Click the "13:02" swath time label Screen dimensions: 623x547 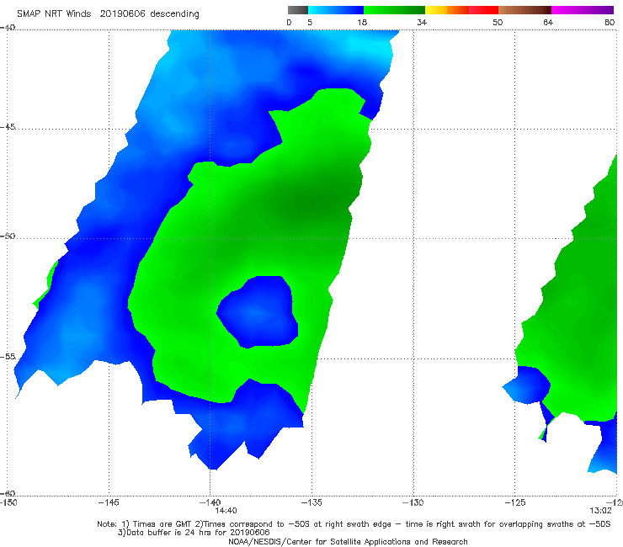tap(600, 511)
